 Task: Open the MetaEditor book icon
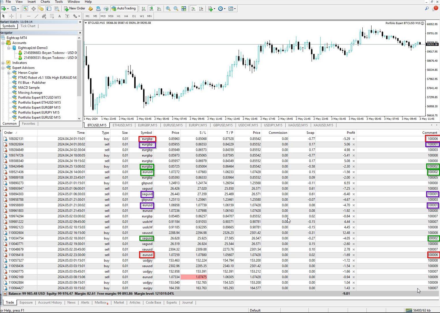coord(91,9)
